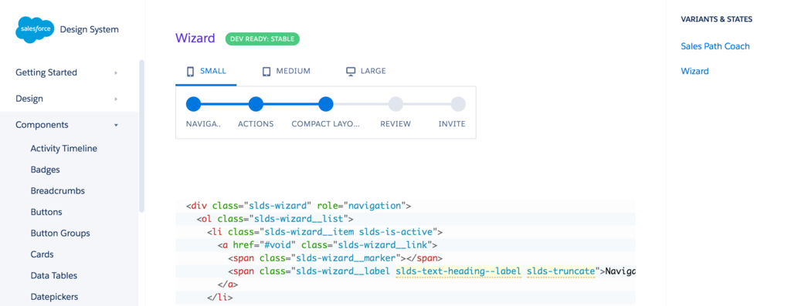Click the tablet icon on Medium tab
Viewport: 791px width, 306px height.
coord(266,72)
